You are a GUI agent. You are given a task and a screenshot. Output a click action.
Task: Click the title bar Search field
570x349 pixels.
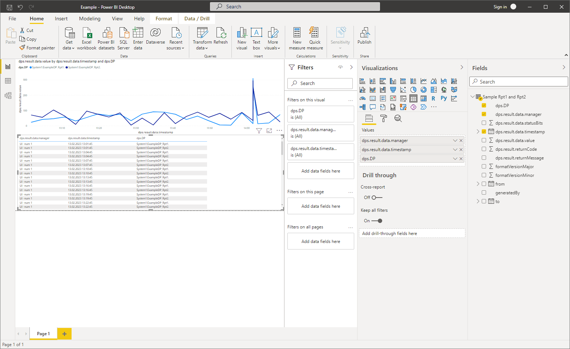[x=295, y=7]
